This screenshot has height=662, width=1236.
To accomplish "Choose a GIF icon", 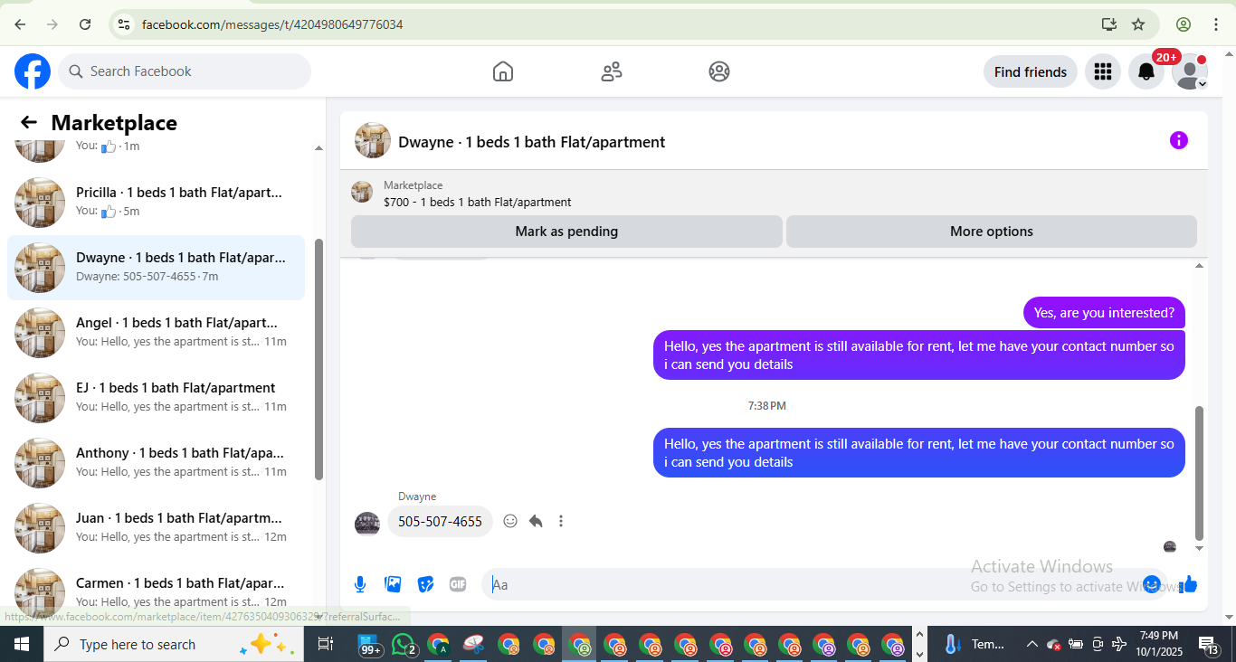I will (458, 584).
